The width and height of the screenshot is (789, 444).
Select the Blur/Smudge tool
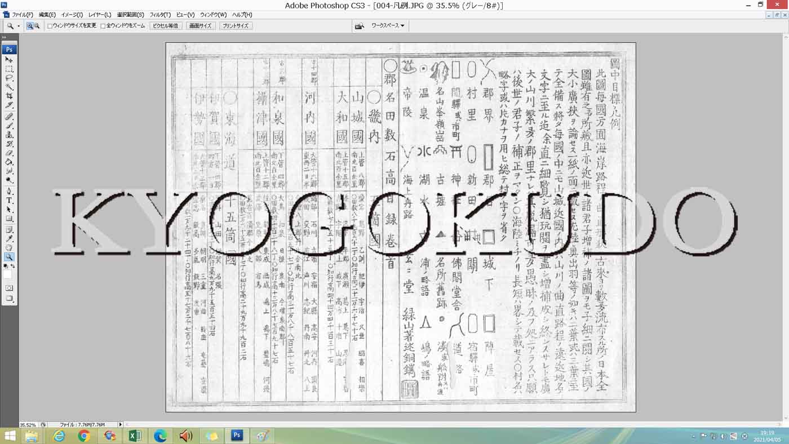(9, 171)
